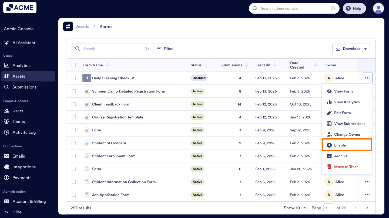Viewport: 389px width, 218px height.
Task: Open actions menu for Job Application Form
Action: [x=367, y=195]
